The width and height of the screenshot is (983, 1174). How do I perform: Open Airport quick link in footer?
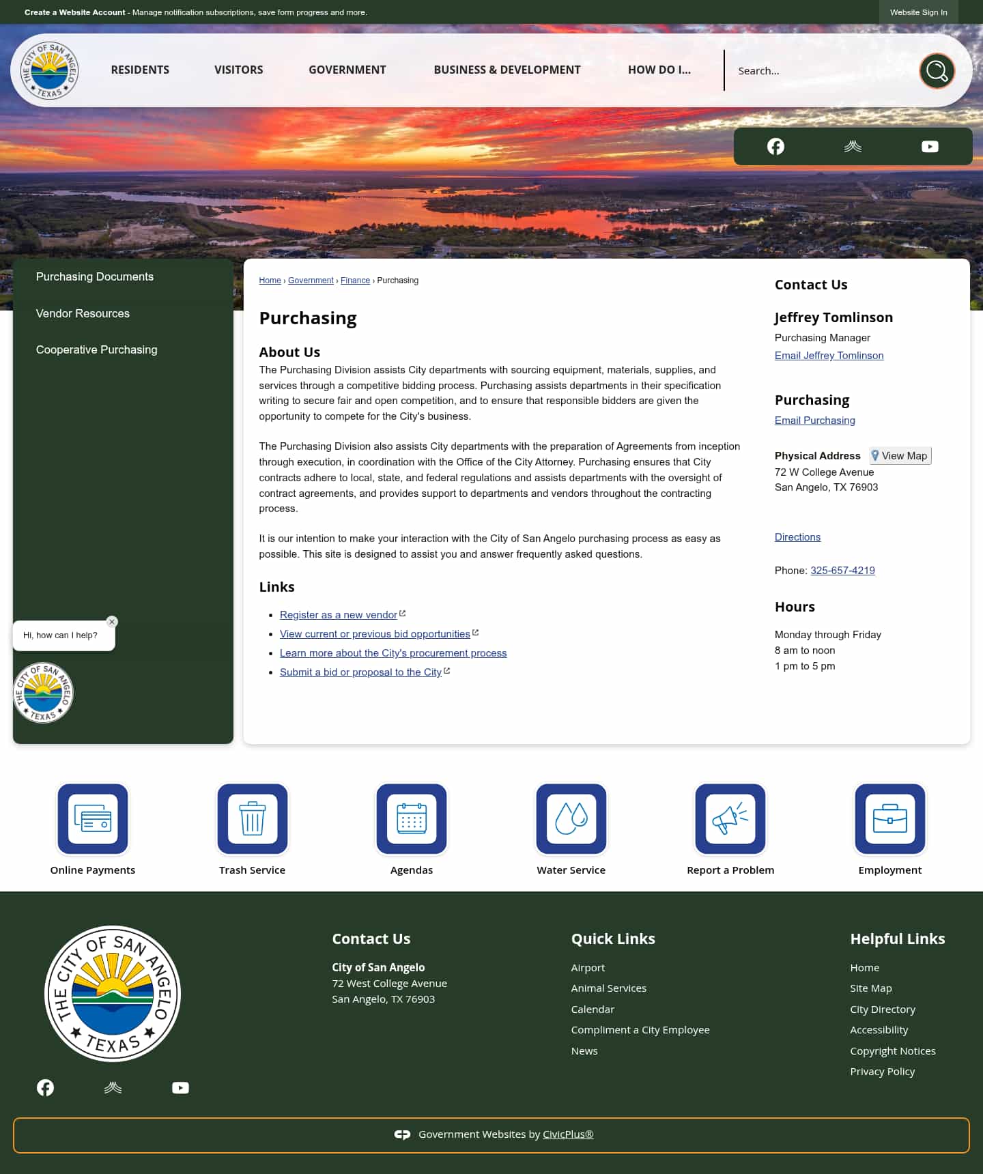click(588, 968)
